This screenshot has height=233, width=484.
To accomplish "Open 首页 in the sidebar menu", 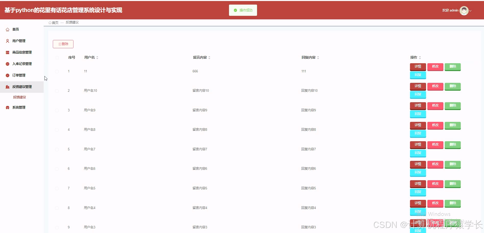I will point(22,29).
